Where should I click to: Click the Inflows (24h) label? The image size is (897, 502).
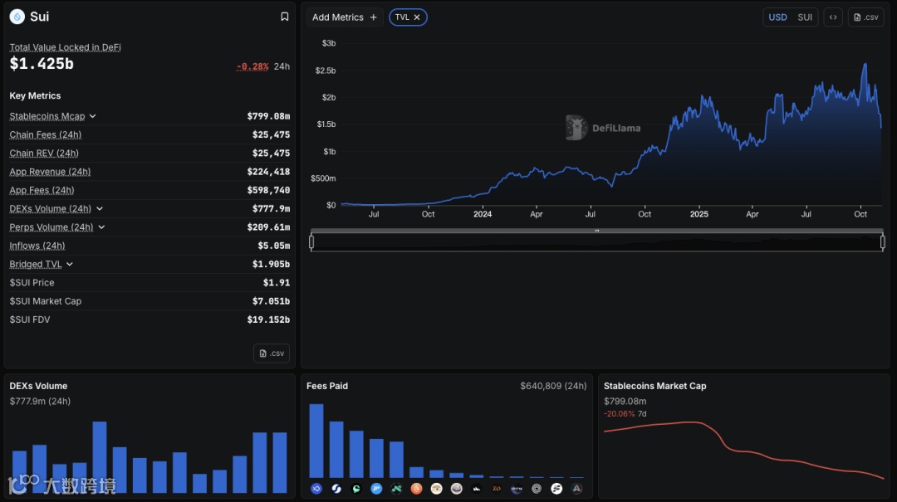[x=37, y=246]
